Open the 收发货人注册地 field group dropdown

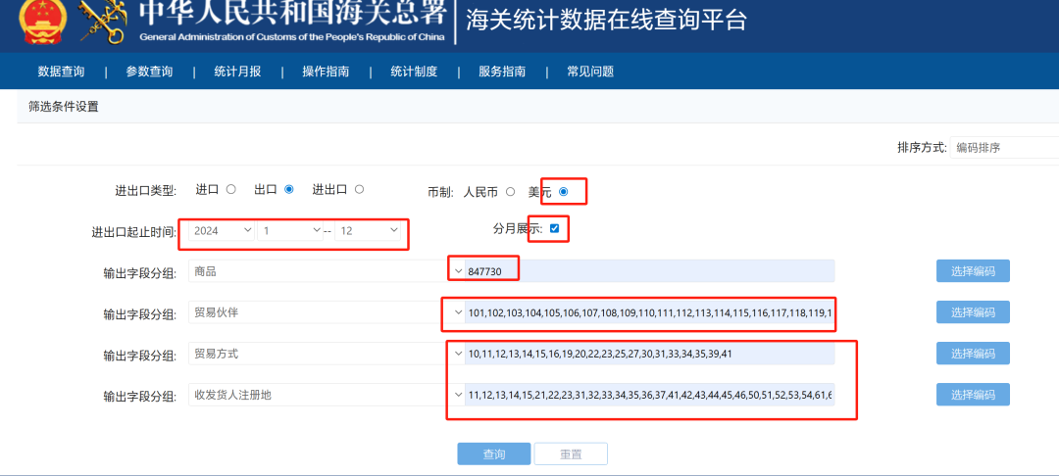point(327,395)
